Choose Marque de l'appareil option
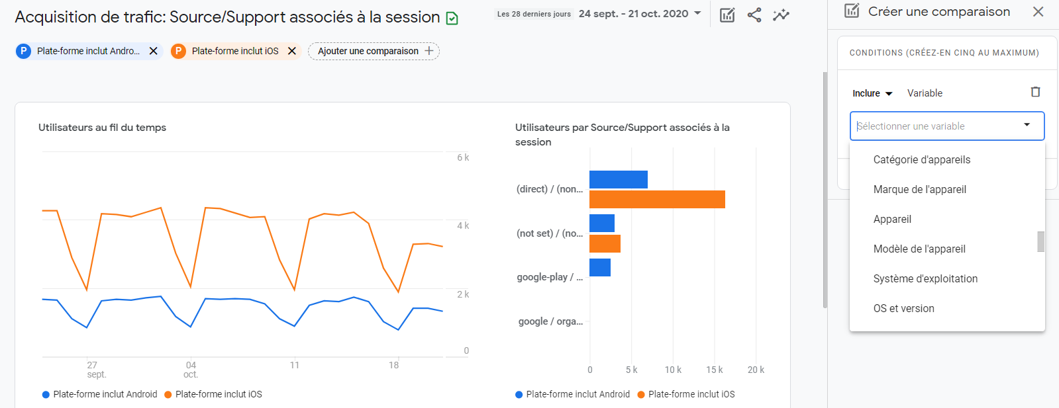The height and width of the screenshot is (408, 1059). (920, 189)
